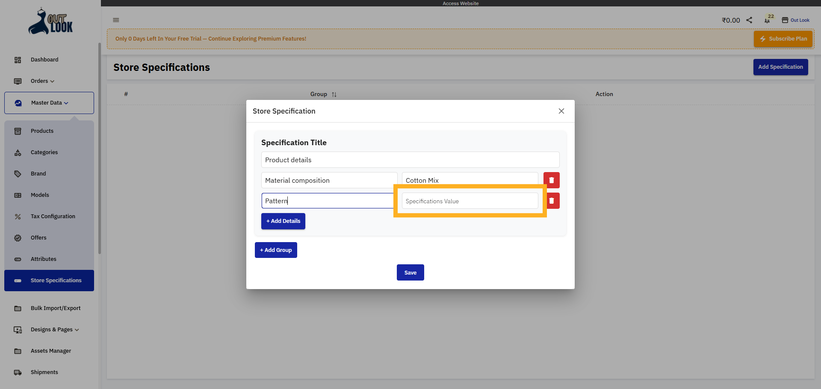Open the Products icon under Master Data
The width and height of the screenshot is (821, 389).
pos(18,131)
